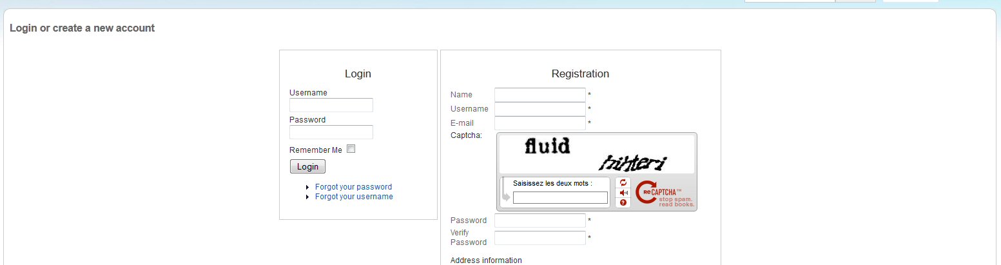
Task: Click the captcha two-words text box
Action: tap(560, 198)
